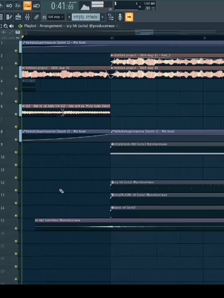This screenshot has height=298, width=224.
Task: Open the mixer faders icon
Action: tap(28, 17)
